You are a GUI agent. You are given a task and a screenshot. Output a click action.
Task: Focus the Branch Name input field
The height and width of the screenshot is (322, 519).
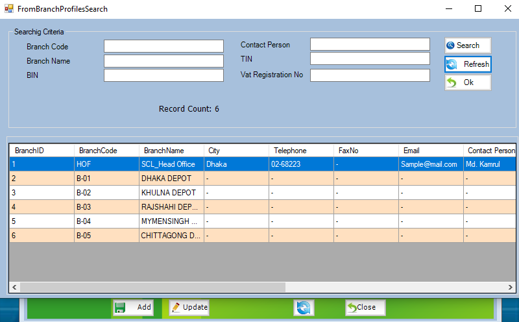(163, 61)
